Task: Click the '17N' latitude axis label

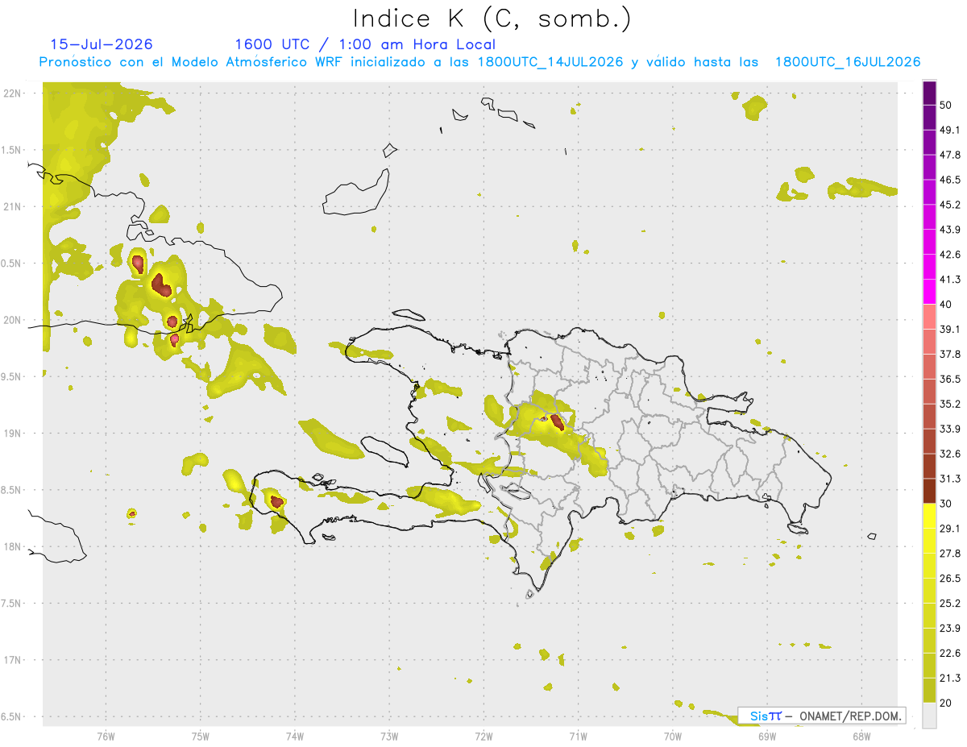Action: (x=14, y=660)
